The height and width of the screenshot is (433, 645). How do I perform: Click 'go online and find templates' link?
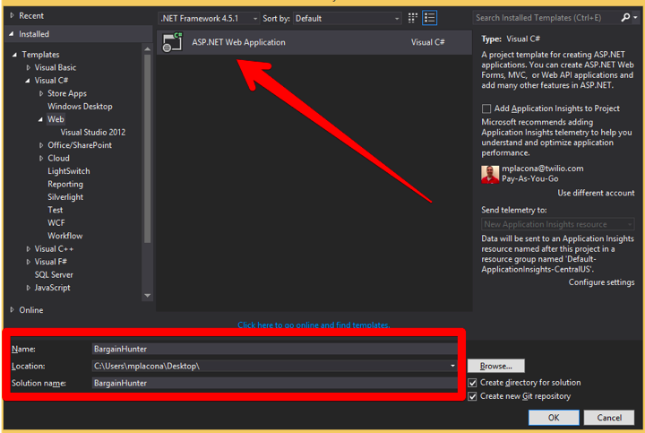click(x=337, y=325)
